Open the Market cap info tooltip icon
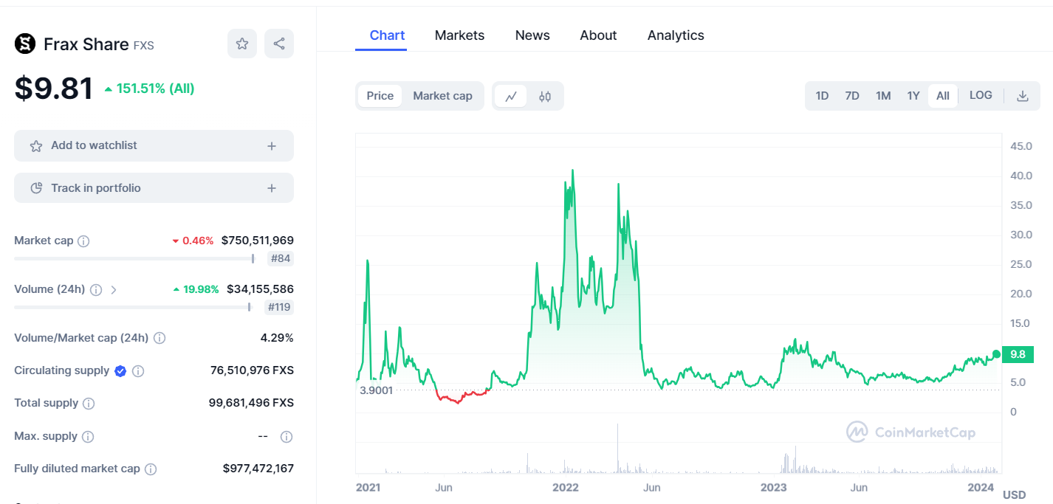Image resolution: width=1053 pixels, height=504 pixels. click(83, 241)
